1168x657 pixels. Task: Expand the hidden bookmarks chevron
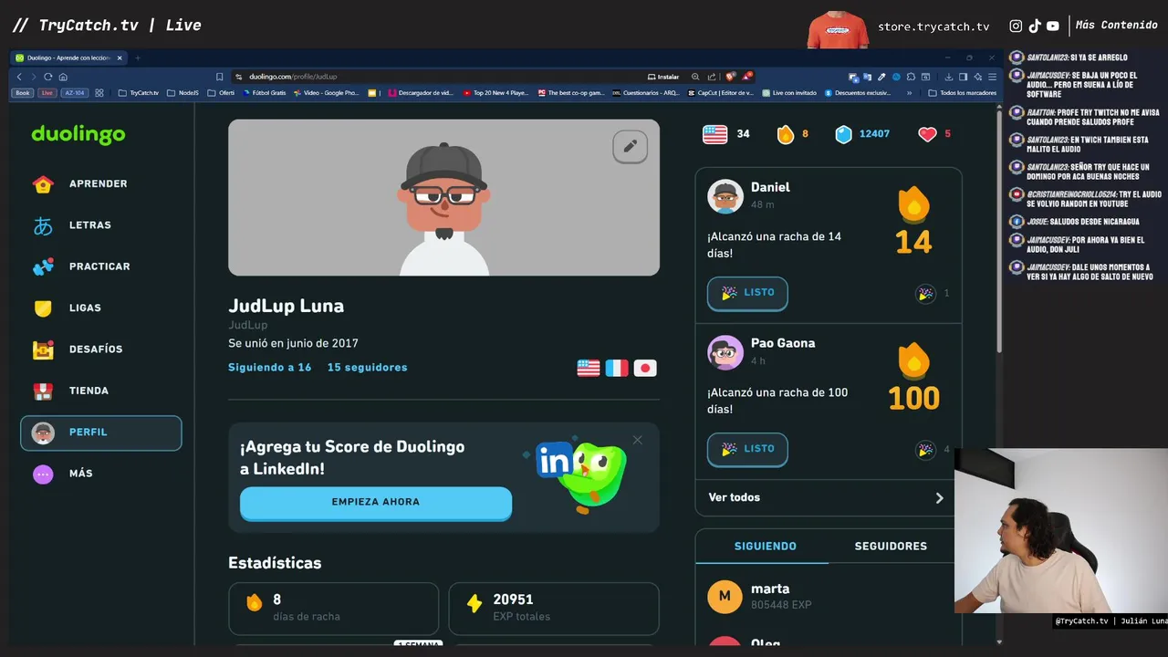point(909,93)
